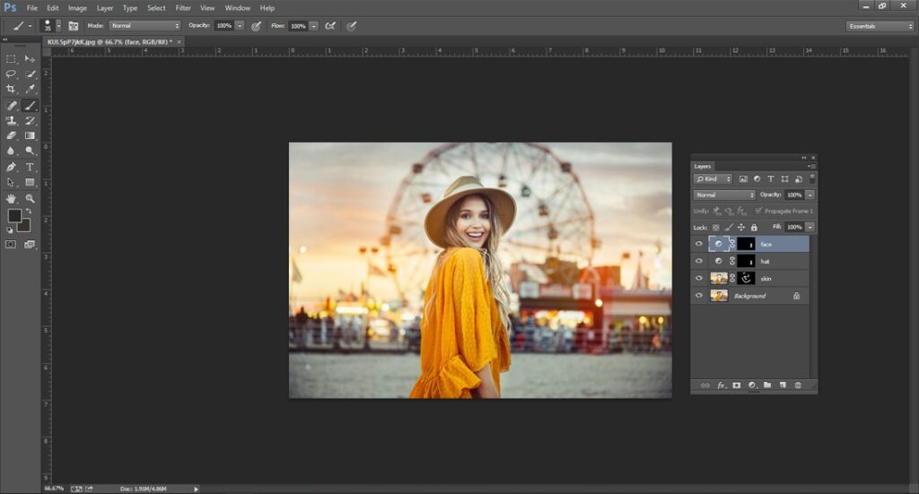Click the create new group folder icon

pos(767,386)
